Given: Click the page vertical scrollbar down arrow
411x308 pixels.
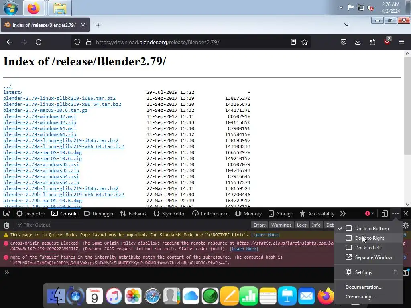Looking at the screenshot, I should coord(407,204).
